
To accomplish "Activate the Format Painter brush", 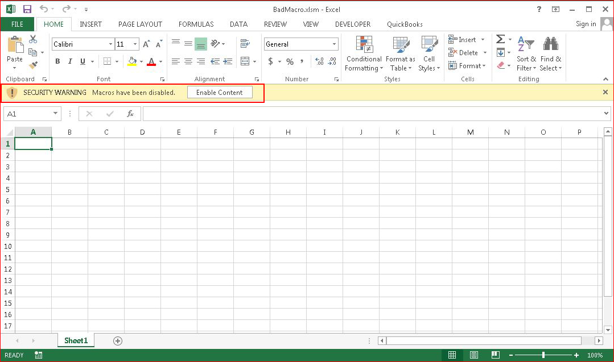I will [33, 65].
